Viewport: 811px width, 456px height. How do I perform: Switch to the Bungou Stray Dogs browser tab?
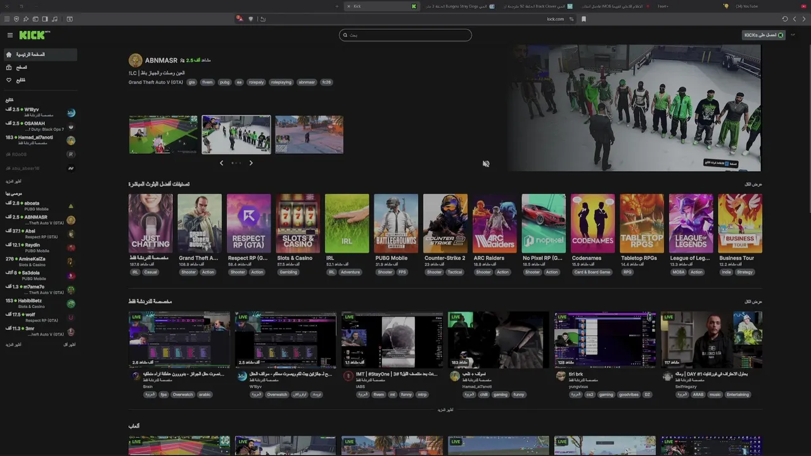pos(459,6)
